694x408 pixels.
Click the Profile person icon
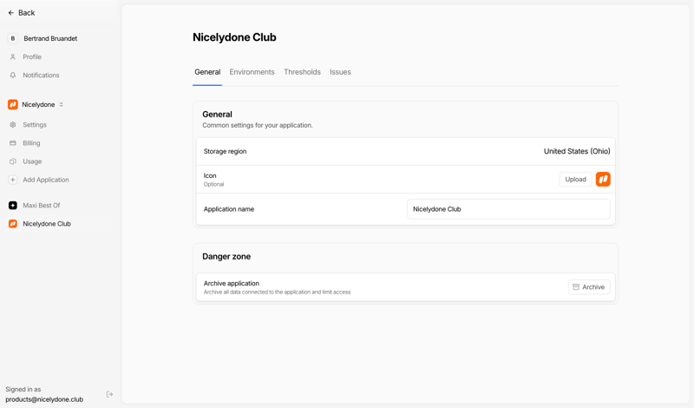coord(13,56)
